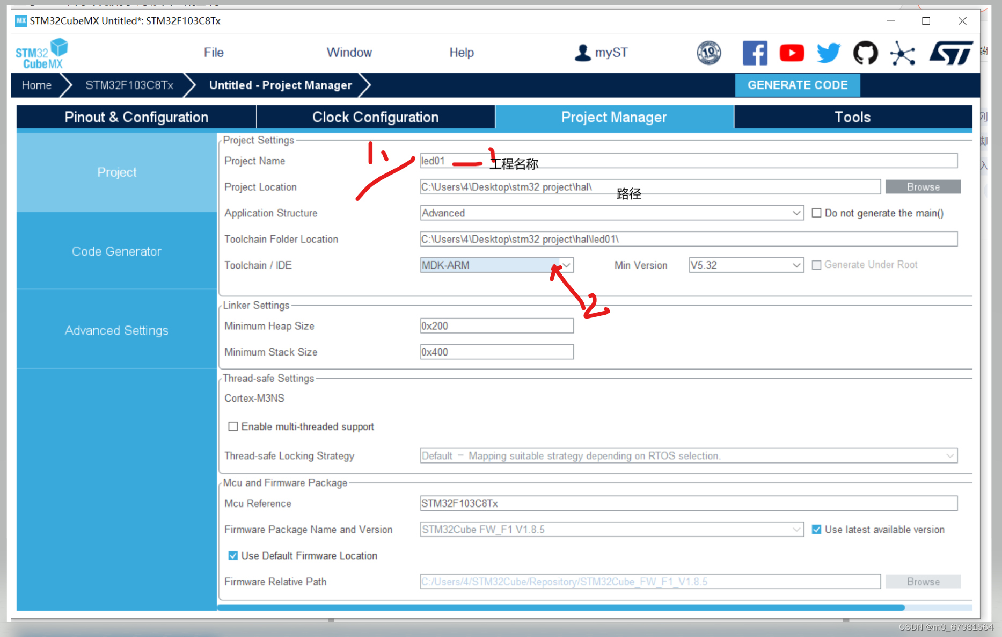Select the Project Manager tab
1002x637 pixels.
[x=614, y=117]
